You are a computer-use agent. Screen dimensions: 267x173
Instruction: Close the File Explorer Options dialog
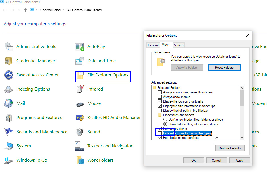248,35
